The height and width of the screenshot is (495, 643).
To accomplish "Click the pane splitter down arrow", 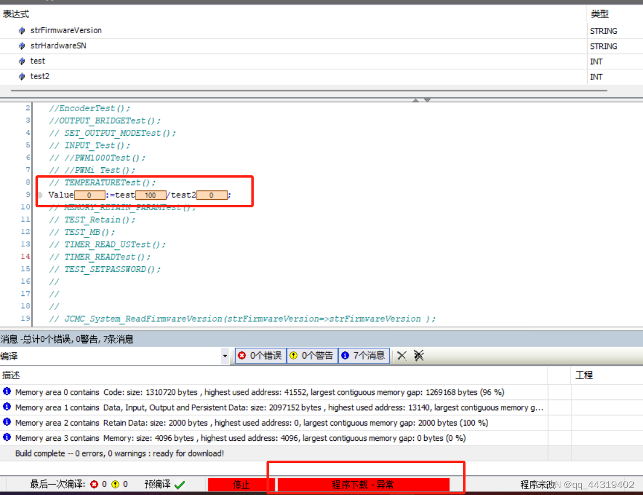I will 427,100.
